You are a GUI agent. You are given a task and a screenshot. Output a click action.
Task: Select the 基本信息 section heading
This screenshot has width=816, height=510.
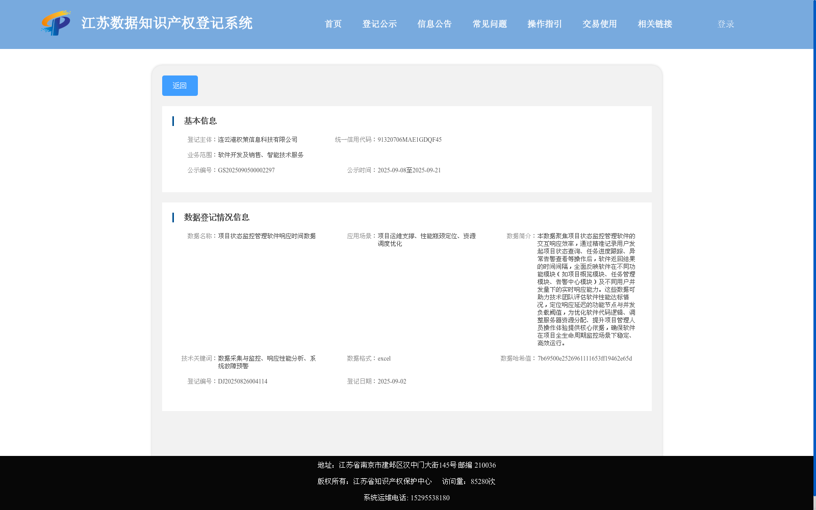[200, 121]
